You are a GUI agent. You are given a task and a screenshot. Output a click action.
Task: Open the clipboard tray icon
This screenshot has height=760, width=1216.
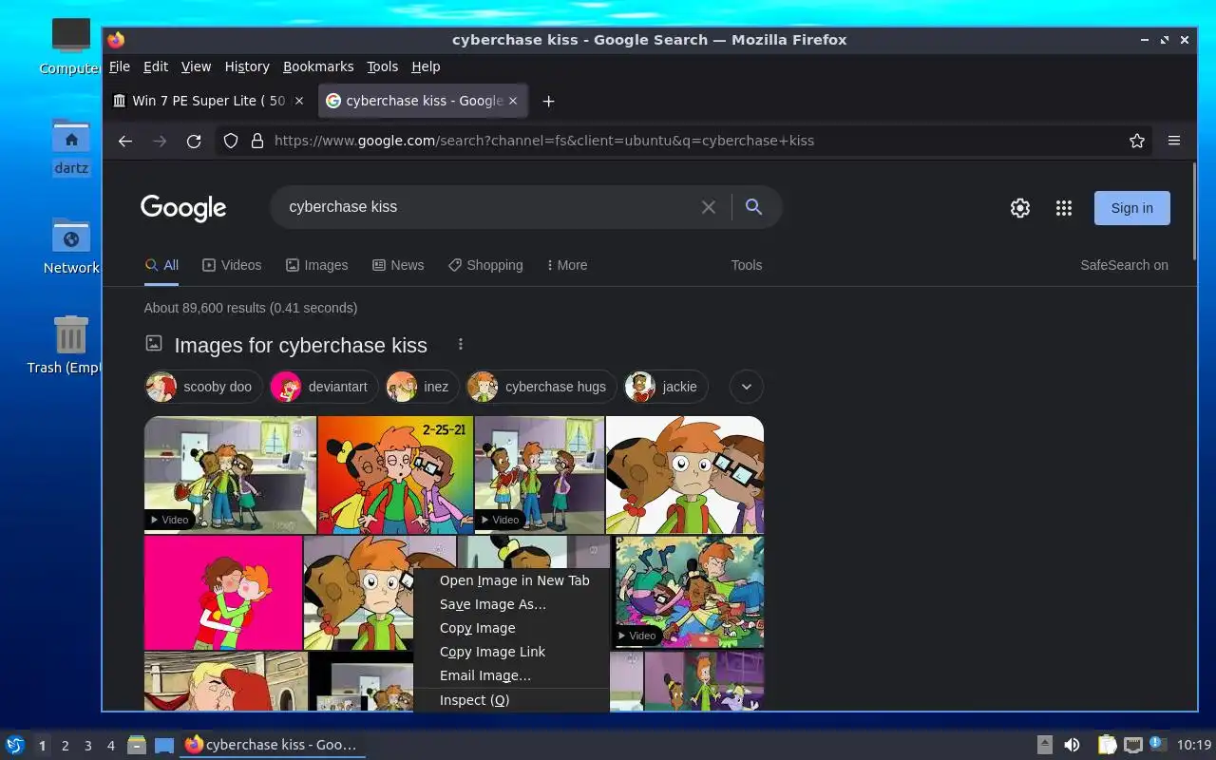(1106, 745)
